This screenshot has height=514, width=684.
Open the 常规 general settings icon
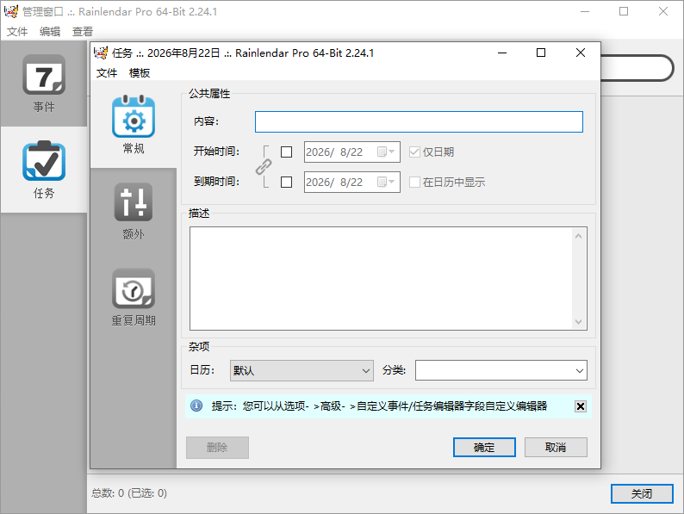tap(133, 116)
